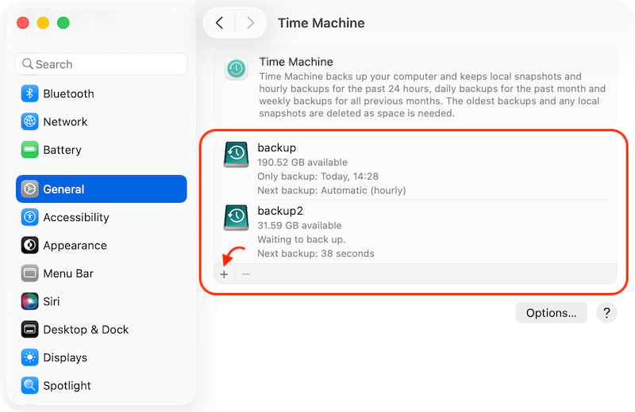This screenshot has height=412, width=635.
Task: Click the Desktop & Dock icon
Action: click(29, 330)
